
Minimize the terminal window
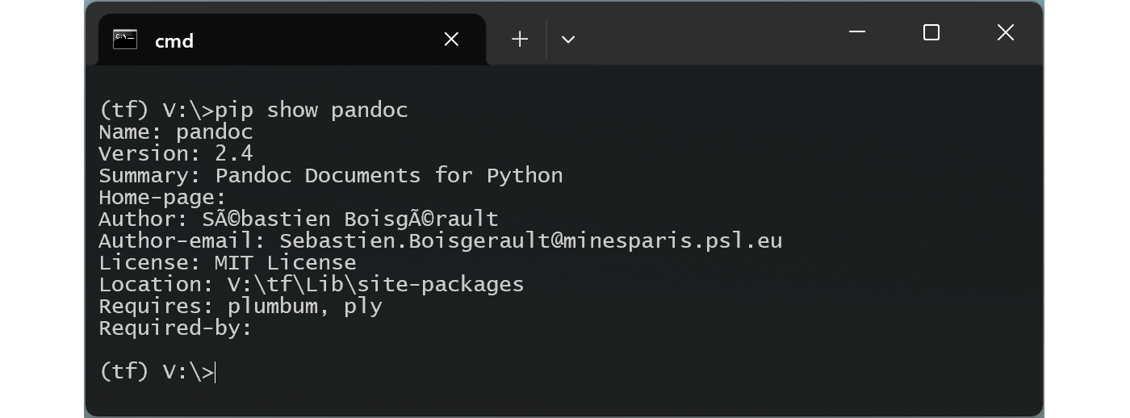point(857,32)
